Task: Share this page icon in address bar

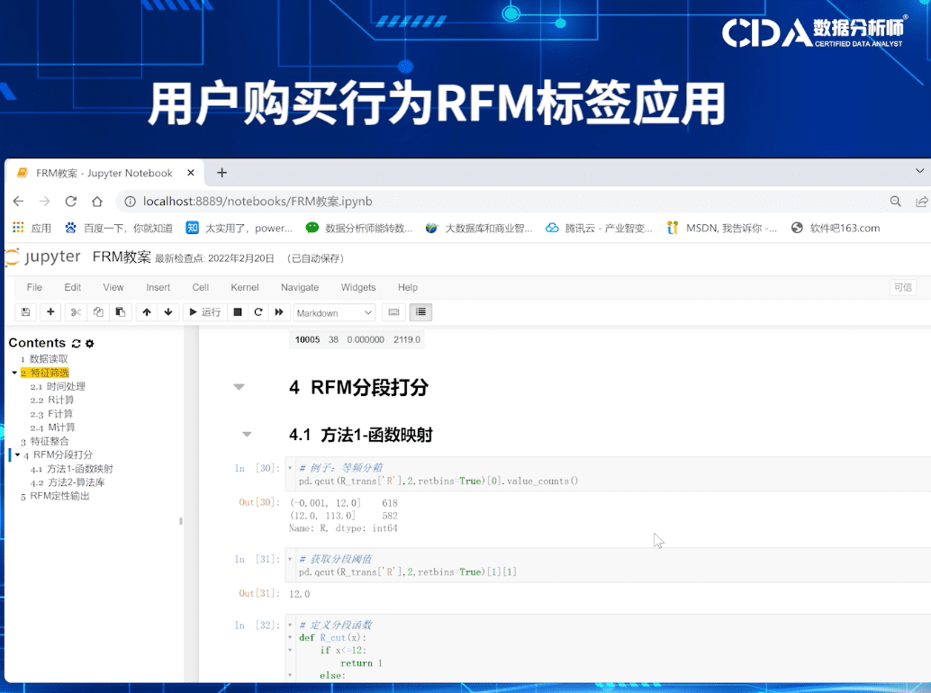Action: 921,201
